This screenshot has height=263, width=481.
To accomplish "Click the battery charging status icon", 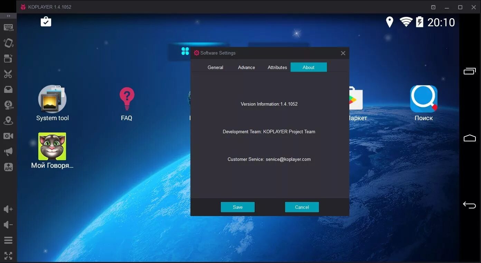I will click(419, 22).
